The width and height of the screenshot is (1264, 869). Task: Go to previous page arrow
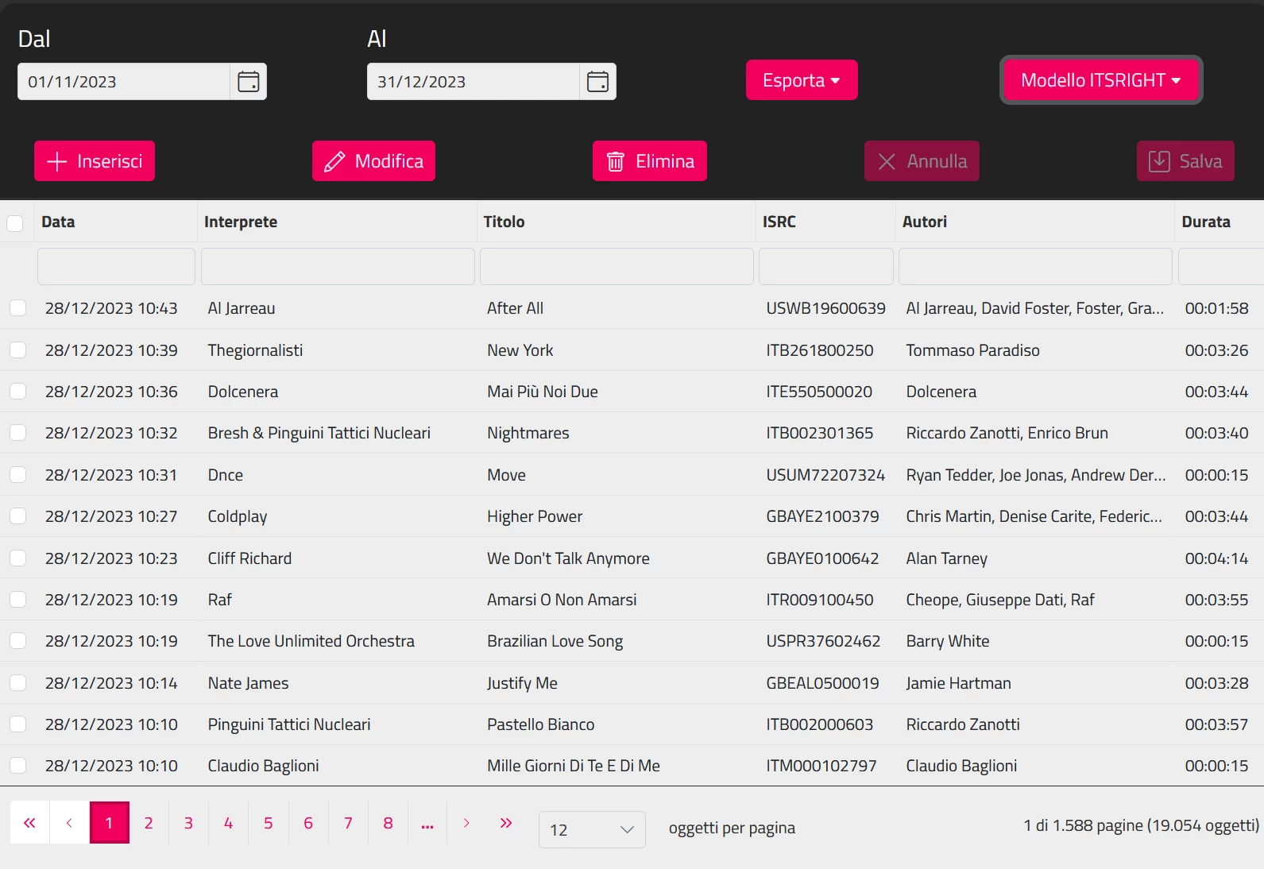tap(69, 823)
